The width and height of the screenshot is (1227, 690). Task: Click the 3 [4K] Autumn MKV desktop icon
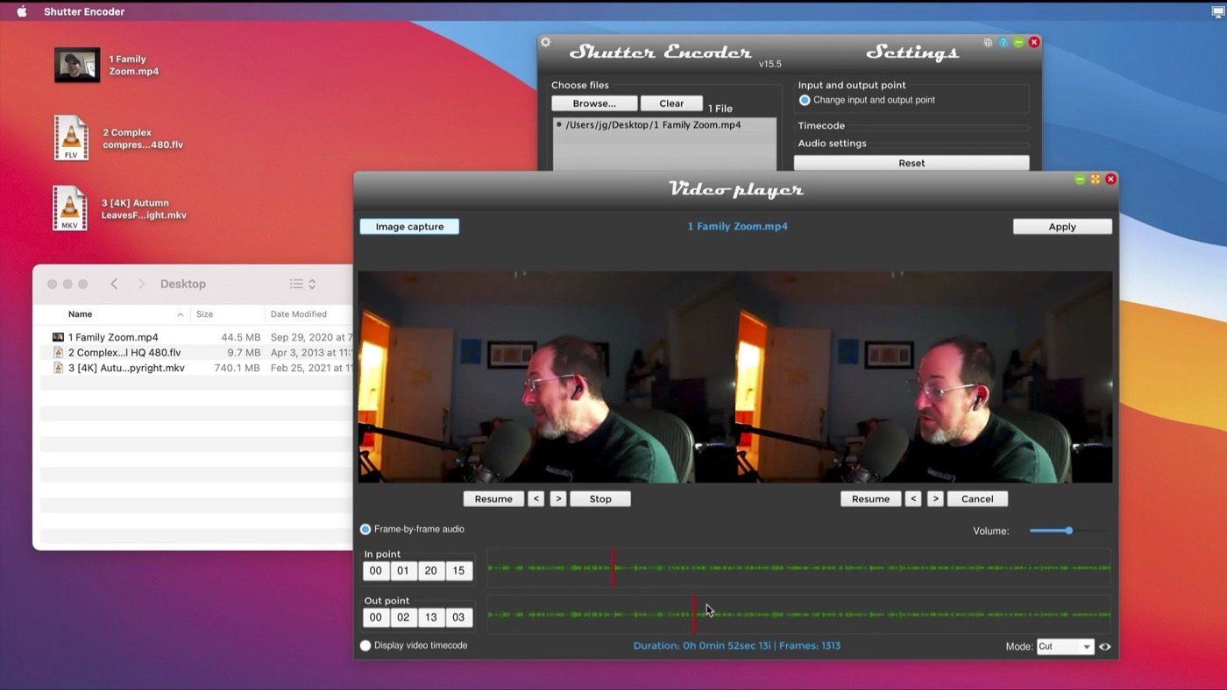pos(69,208)
